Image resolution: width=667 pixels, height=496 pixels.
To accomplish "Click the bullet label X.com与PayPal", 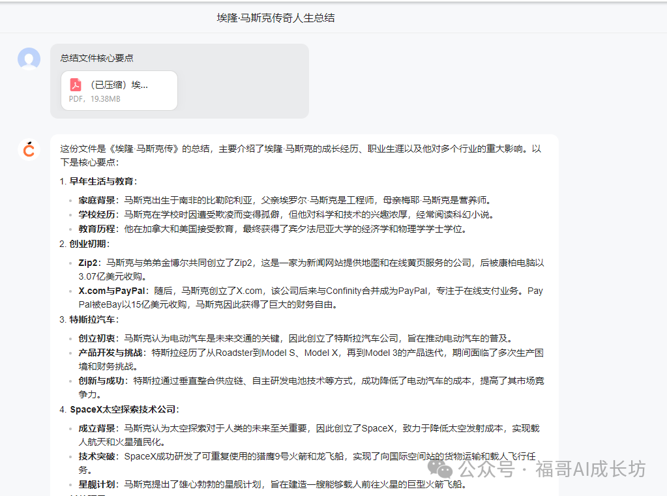I will pyautogui.click(x=112, y=291).
